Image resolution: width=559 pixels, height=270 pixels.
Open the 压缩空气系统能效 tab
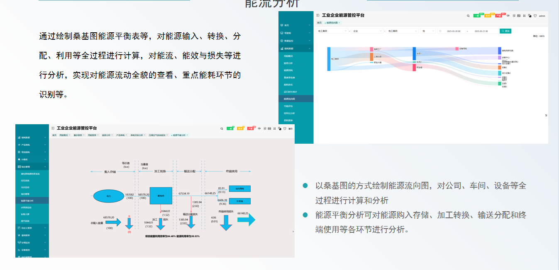pos(159,135)
